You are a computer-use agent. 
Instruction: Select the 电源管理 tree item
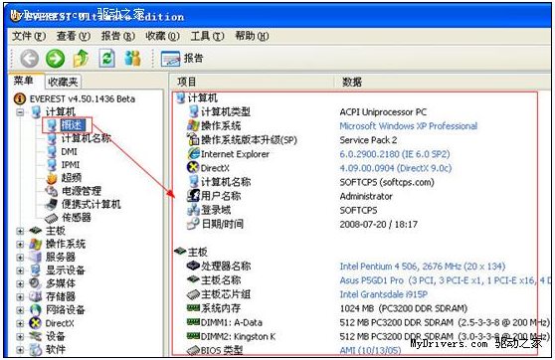click(82, 191)
